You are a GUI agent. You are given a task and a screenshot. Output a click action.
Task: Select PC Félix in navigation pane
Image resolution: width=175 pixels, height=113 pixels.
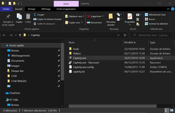click(x=14, y=100)
